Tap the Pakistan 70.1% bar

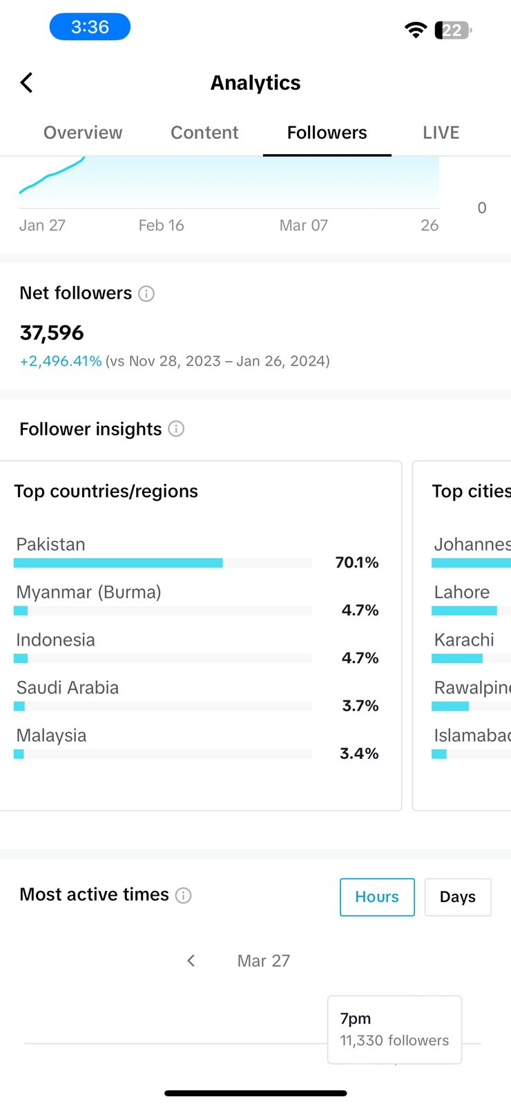pyautogui.click(x=163, y=563)
